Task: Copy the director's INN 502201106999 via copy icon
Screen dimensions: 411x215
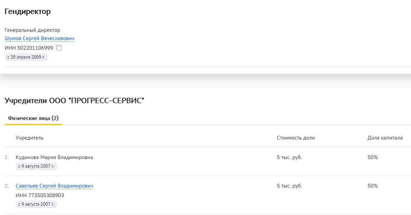Action: pos(59,48)
